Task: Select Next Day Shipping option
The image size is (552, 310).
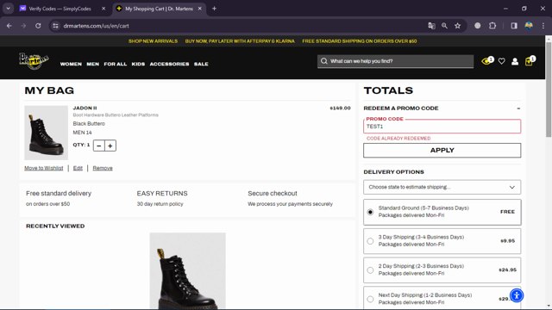Action: [370, 299]
